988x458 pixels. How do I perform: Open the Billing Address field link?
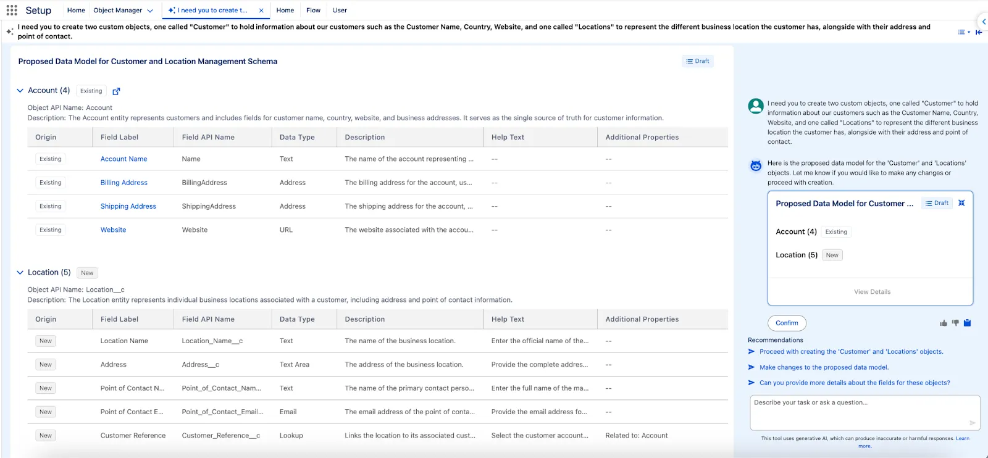124,183
